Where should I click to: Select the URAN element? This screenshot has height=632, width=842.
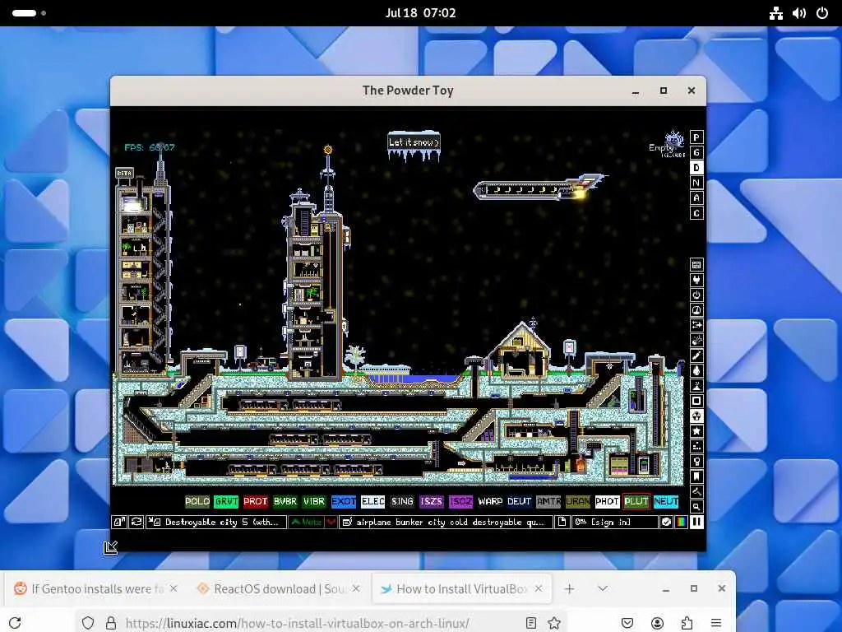click(578, 501)
